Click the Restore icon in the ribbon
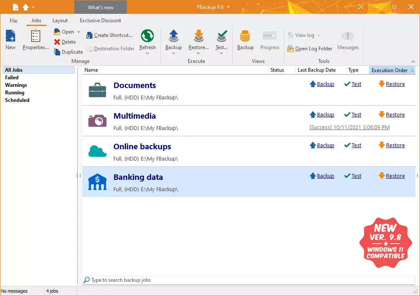This screenshot has height=296, width=420. pyautogui.click(x=199, y=36)
